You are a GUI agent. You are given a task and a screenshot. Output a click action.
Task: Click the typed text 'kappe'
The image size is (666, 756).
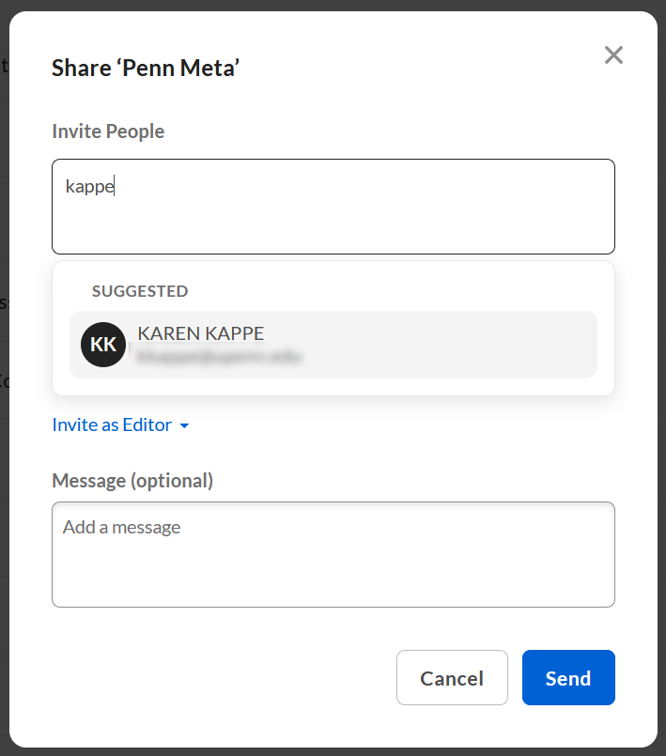click(x=89, y=187)
